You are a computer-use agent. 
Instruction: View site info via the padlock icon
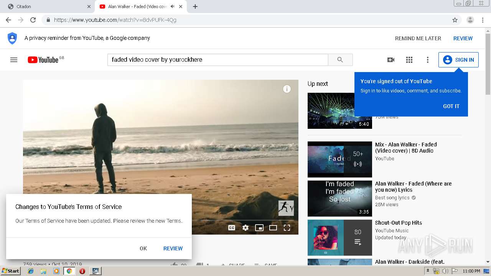click(48, 20)
